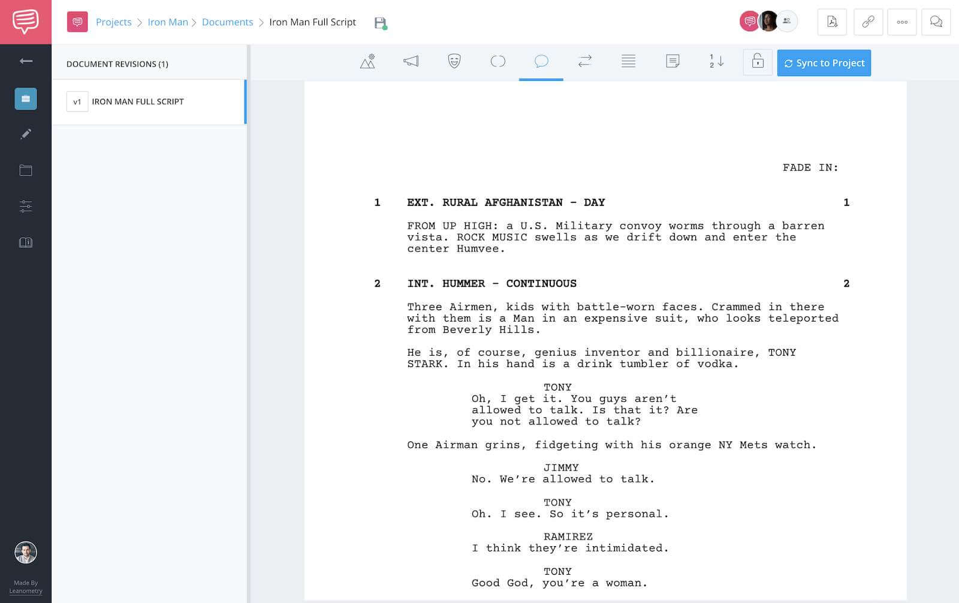
Task: Open the Iron Man breadcrumb link
Action: 168,22
